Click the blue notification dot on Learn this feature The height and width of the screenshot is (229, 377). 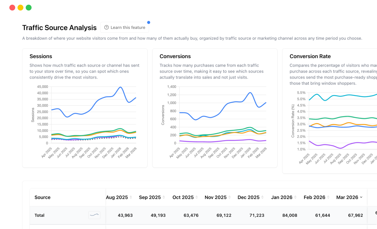(x=149, y=22)
